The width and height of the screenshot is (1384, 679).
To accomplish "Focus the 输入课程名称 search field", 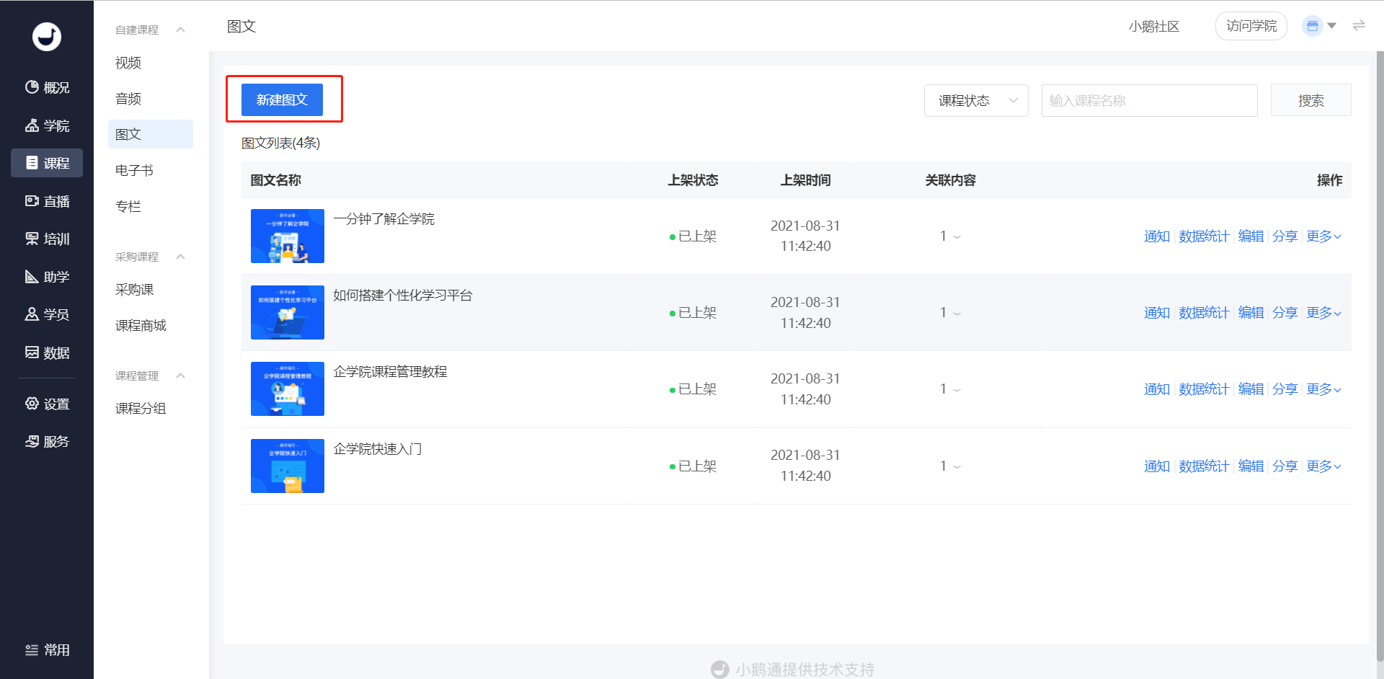I will click(x=1149, y=100).
